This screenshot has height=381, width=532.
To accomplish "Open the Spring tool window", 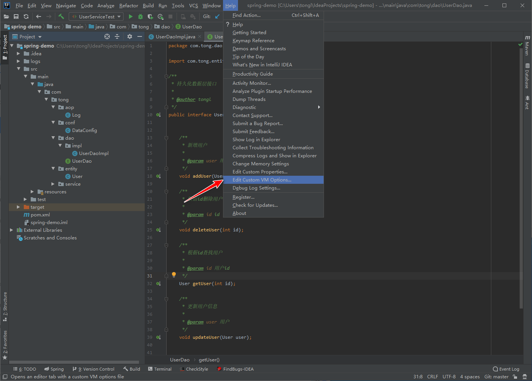I will pyautogui.click(x=54, y=369).
